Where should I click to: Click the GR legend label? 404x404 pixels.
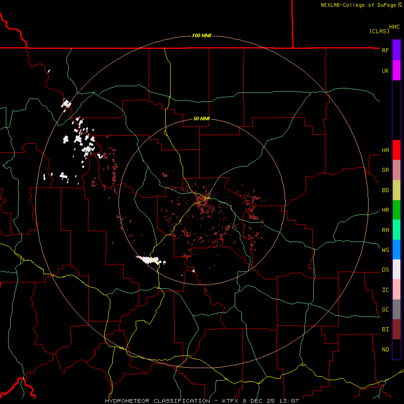point(385,170)
